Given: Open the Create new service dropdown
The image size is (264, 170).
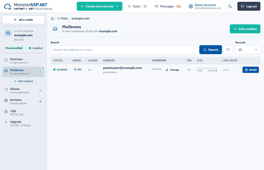Looking at the screenshot, I should tap(100, 6).
